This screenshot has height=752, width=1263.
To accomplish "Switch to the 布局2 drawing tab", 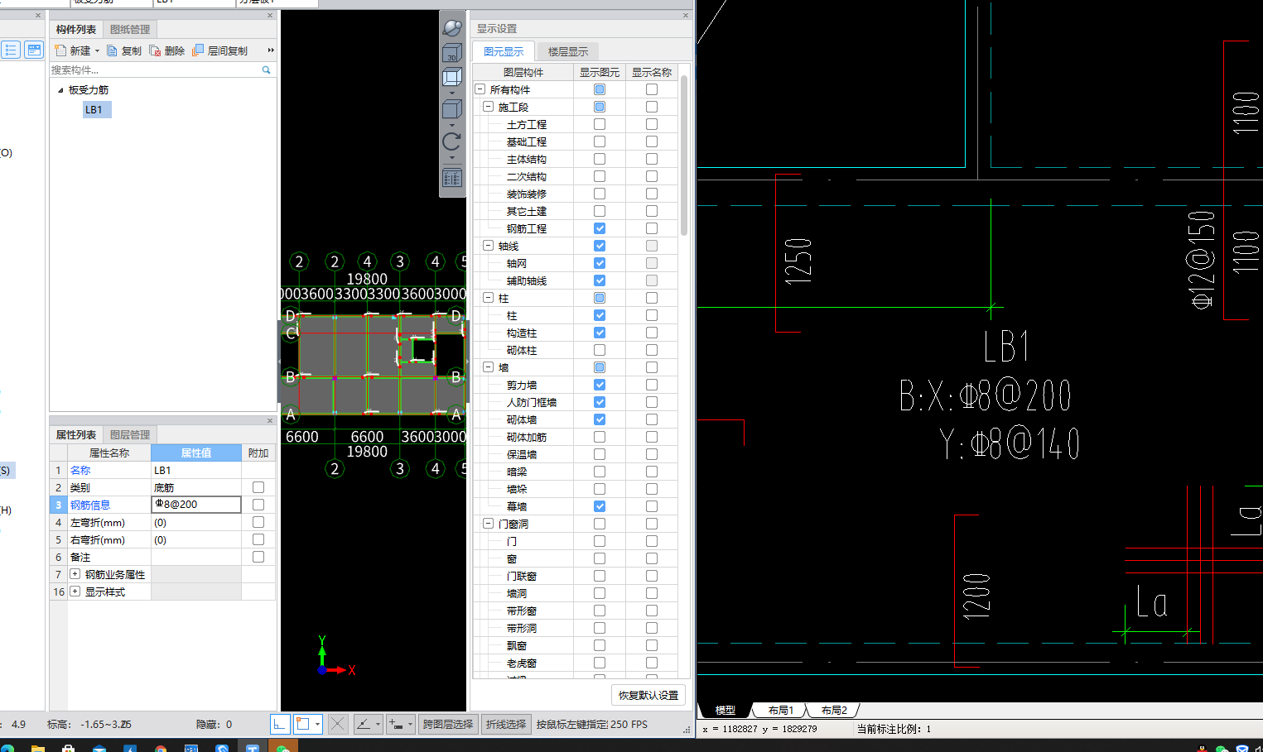I will [x=834, y=710].
